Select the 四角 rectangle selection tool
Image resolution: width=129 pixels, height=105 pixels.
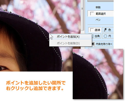96,36
